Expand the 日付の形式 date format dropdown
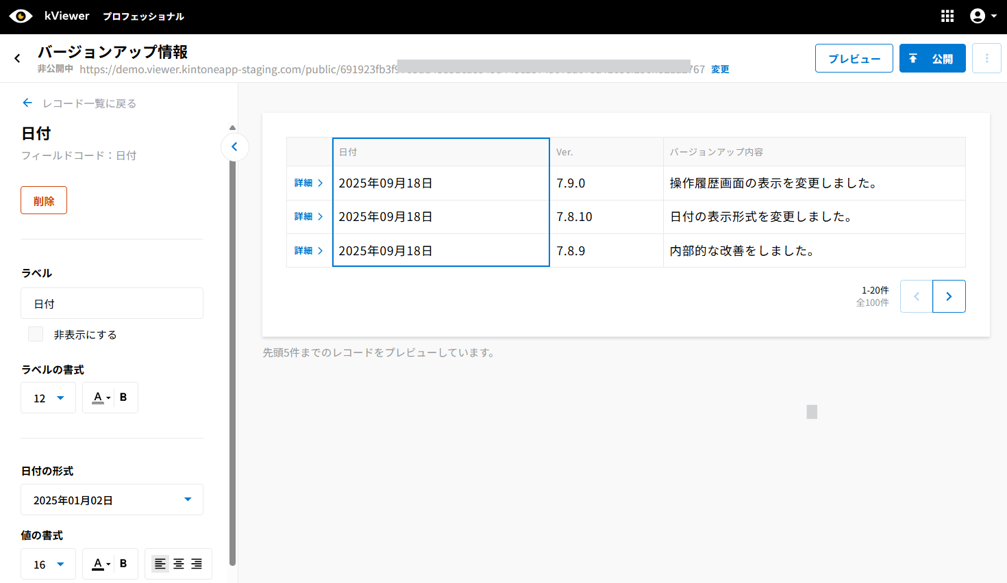This screenshot has width=1007, height=583. [x=112, y=500]
